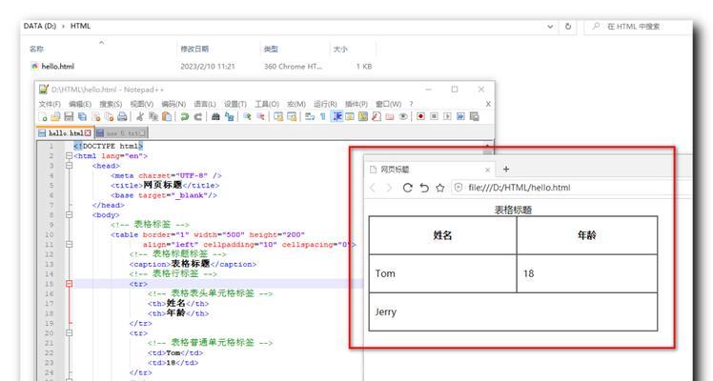Sort Explorer by 修改日期 column
713x381 pixels.
point(194,49)
